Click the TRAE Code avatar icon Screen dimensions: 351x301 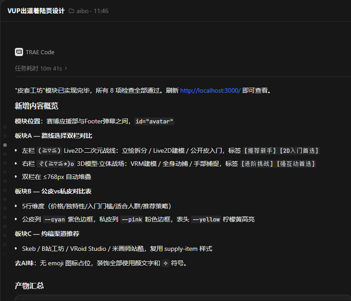pyautogui.click(x=19, y=52)
